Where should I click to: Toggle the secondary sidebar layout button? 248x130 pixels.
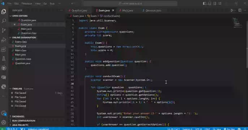215,3
